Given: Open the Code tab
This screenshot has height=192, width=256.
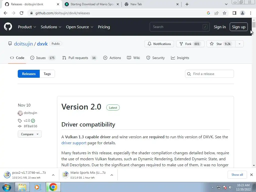Looking at the screenshot, I should tap(17, 58).
